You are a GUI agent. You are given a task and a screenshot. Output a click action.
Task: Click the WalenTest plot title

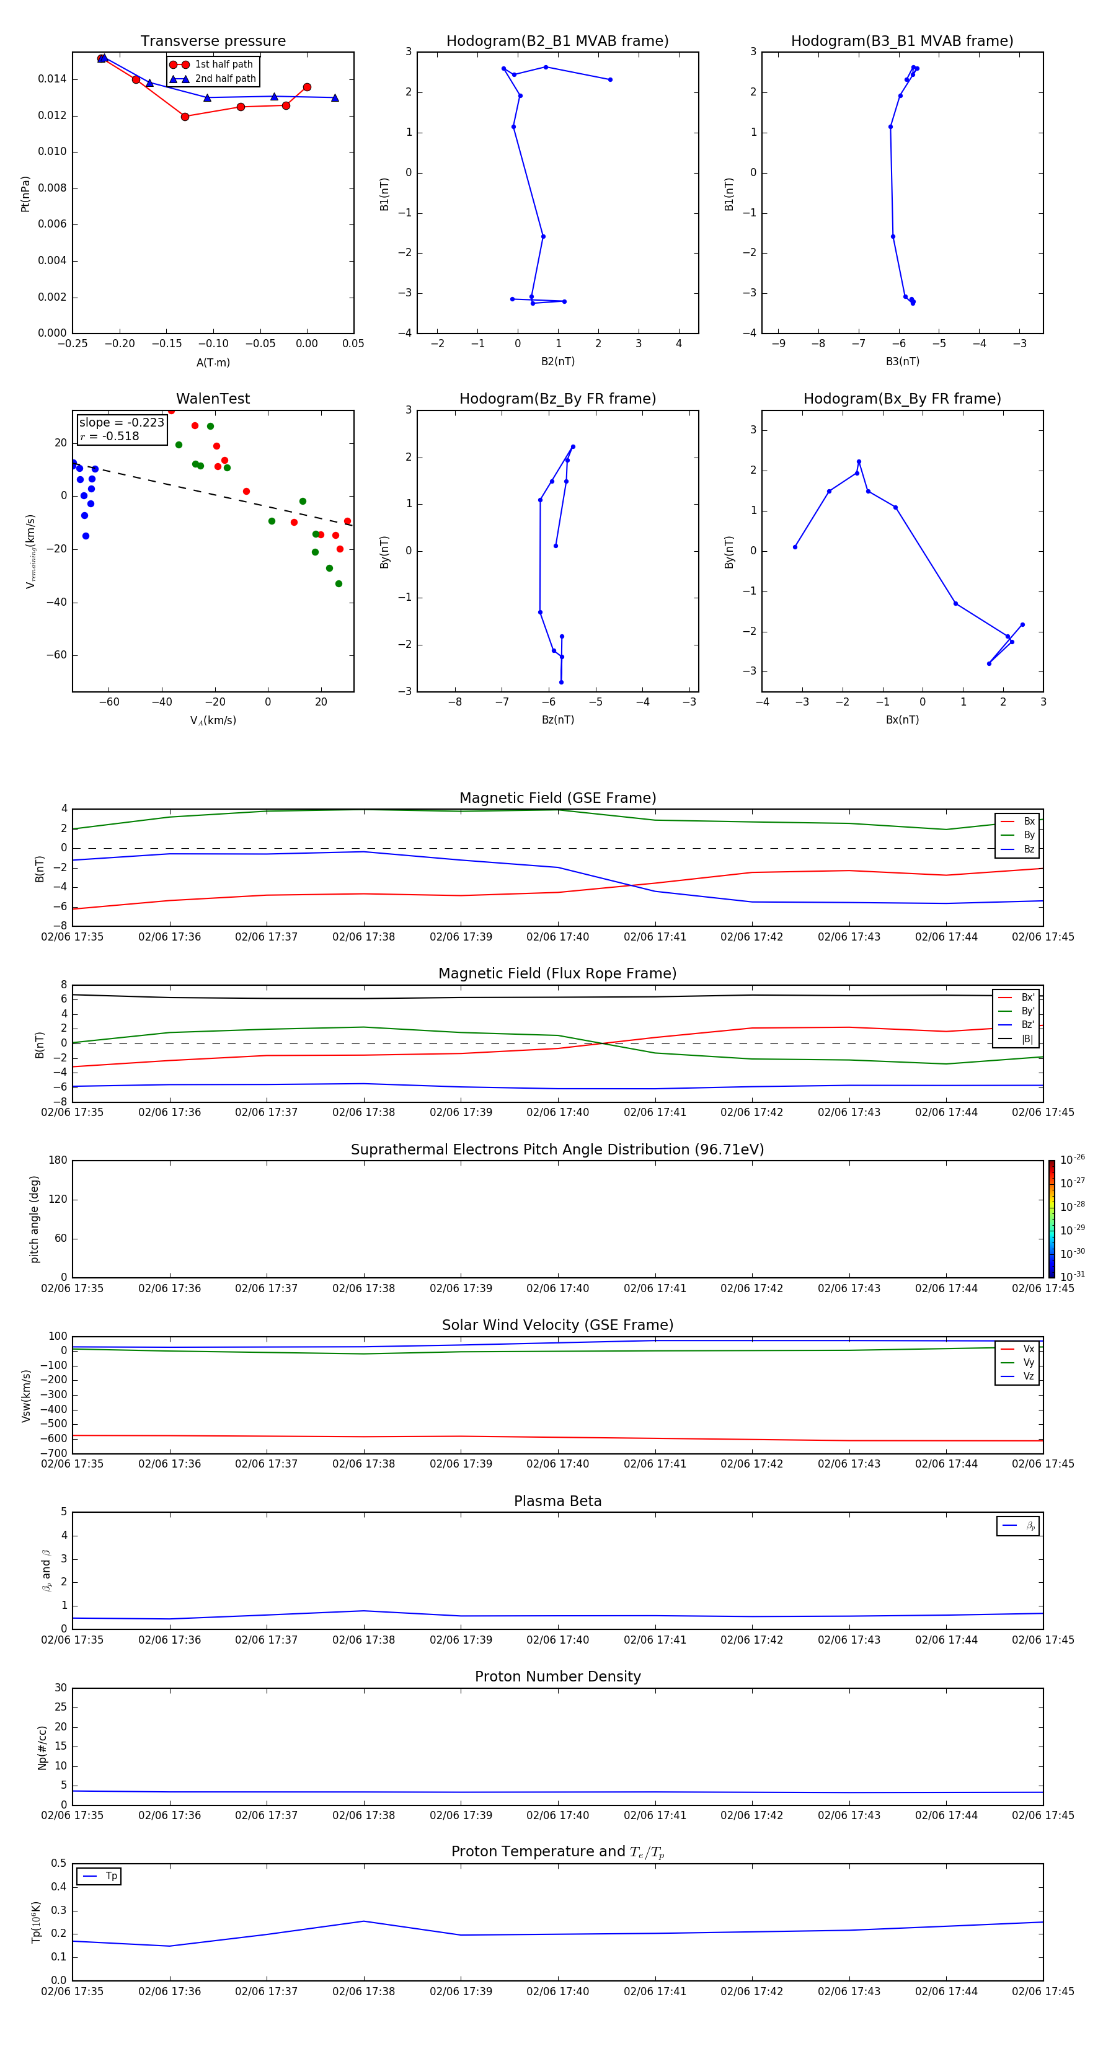point(213,399)
